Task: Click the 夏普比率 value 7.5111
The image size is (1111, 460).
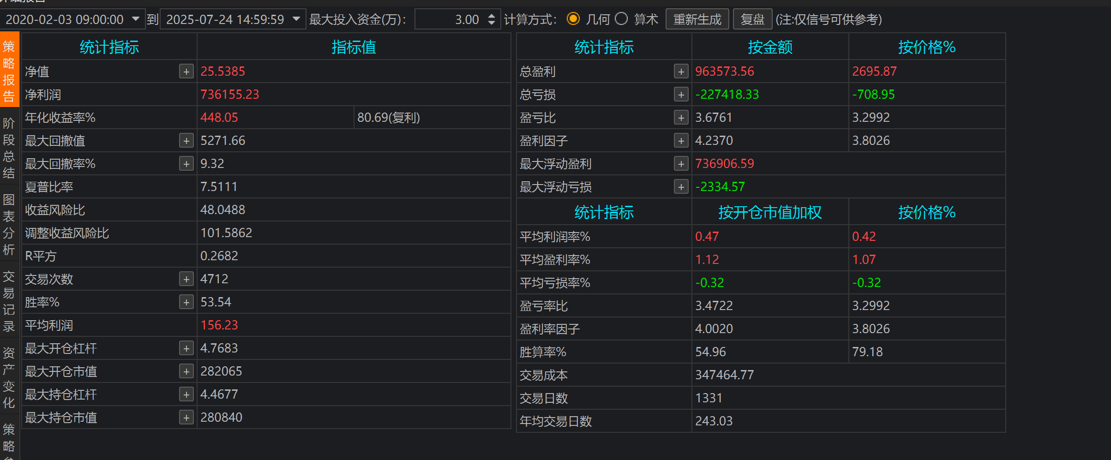Action: [x=218, y=187]
